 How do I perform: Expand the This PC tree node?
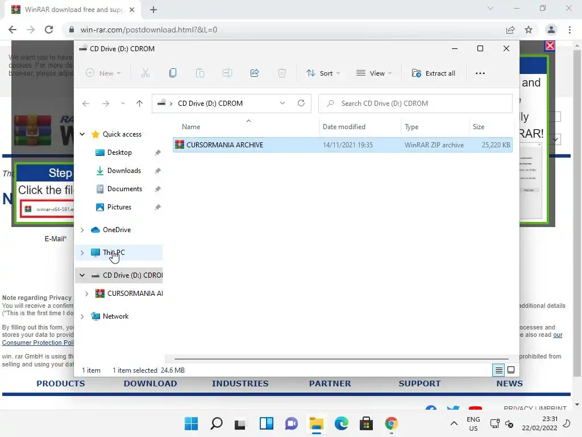(x=82, y=253)
